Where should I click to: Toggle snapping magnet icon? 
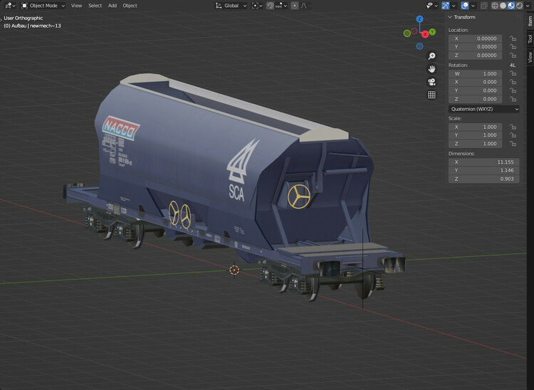coord(270,6)
